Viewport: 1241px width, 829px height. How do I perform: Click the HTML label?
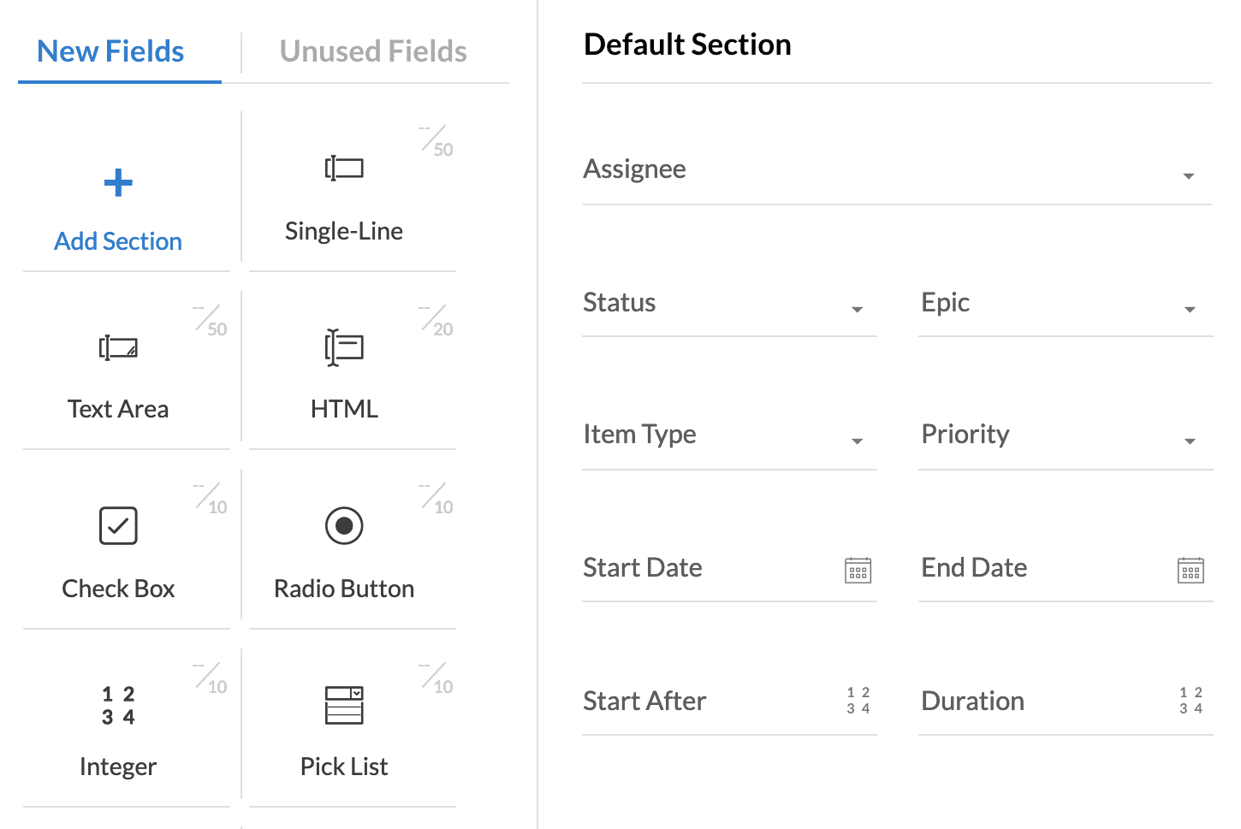click(344, 409)
